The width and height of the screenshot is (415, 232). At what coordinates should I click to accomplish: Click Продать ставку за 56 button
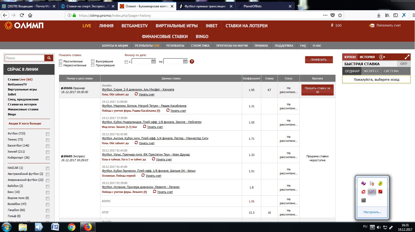click(317, 90)
